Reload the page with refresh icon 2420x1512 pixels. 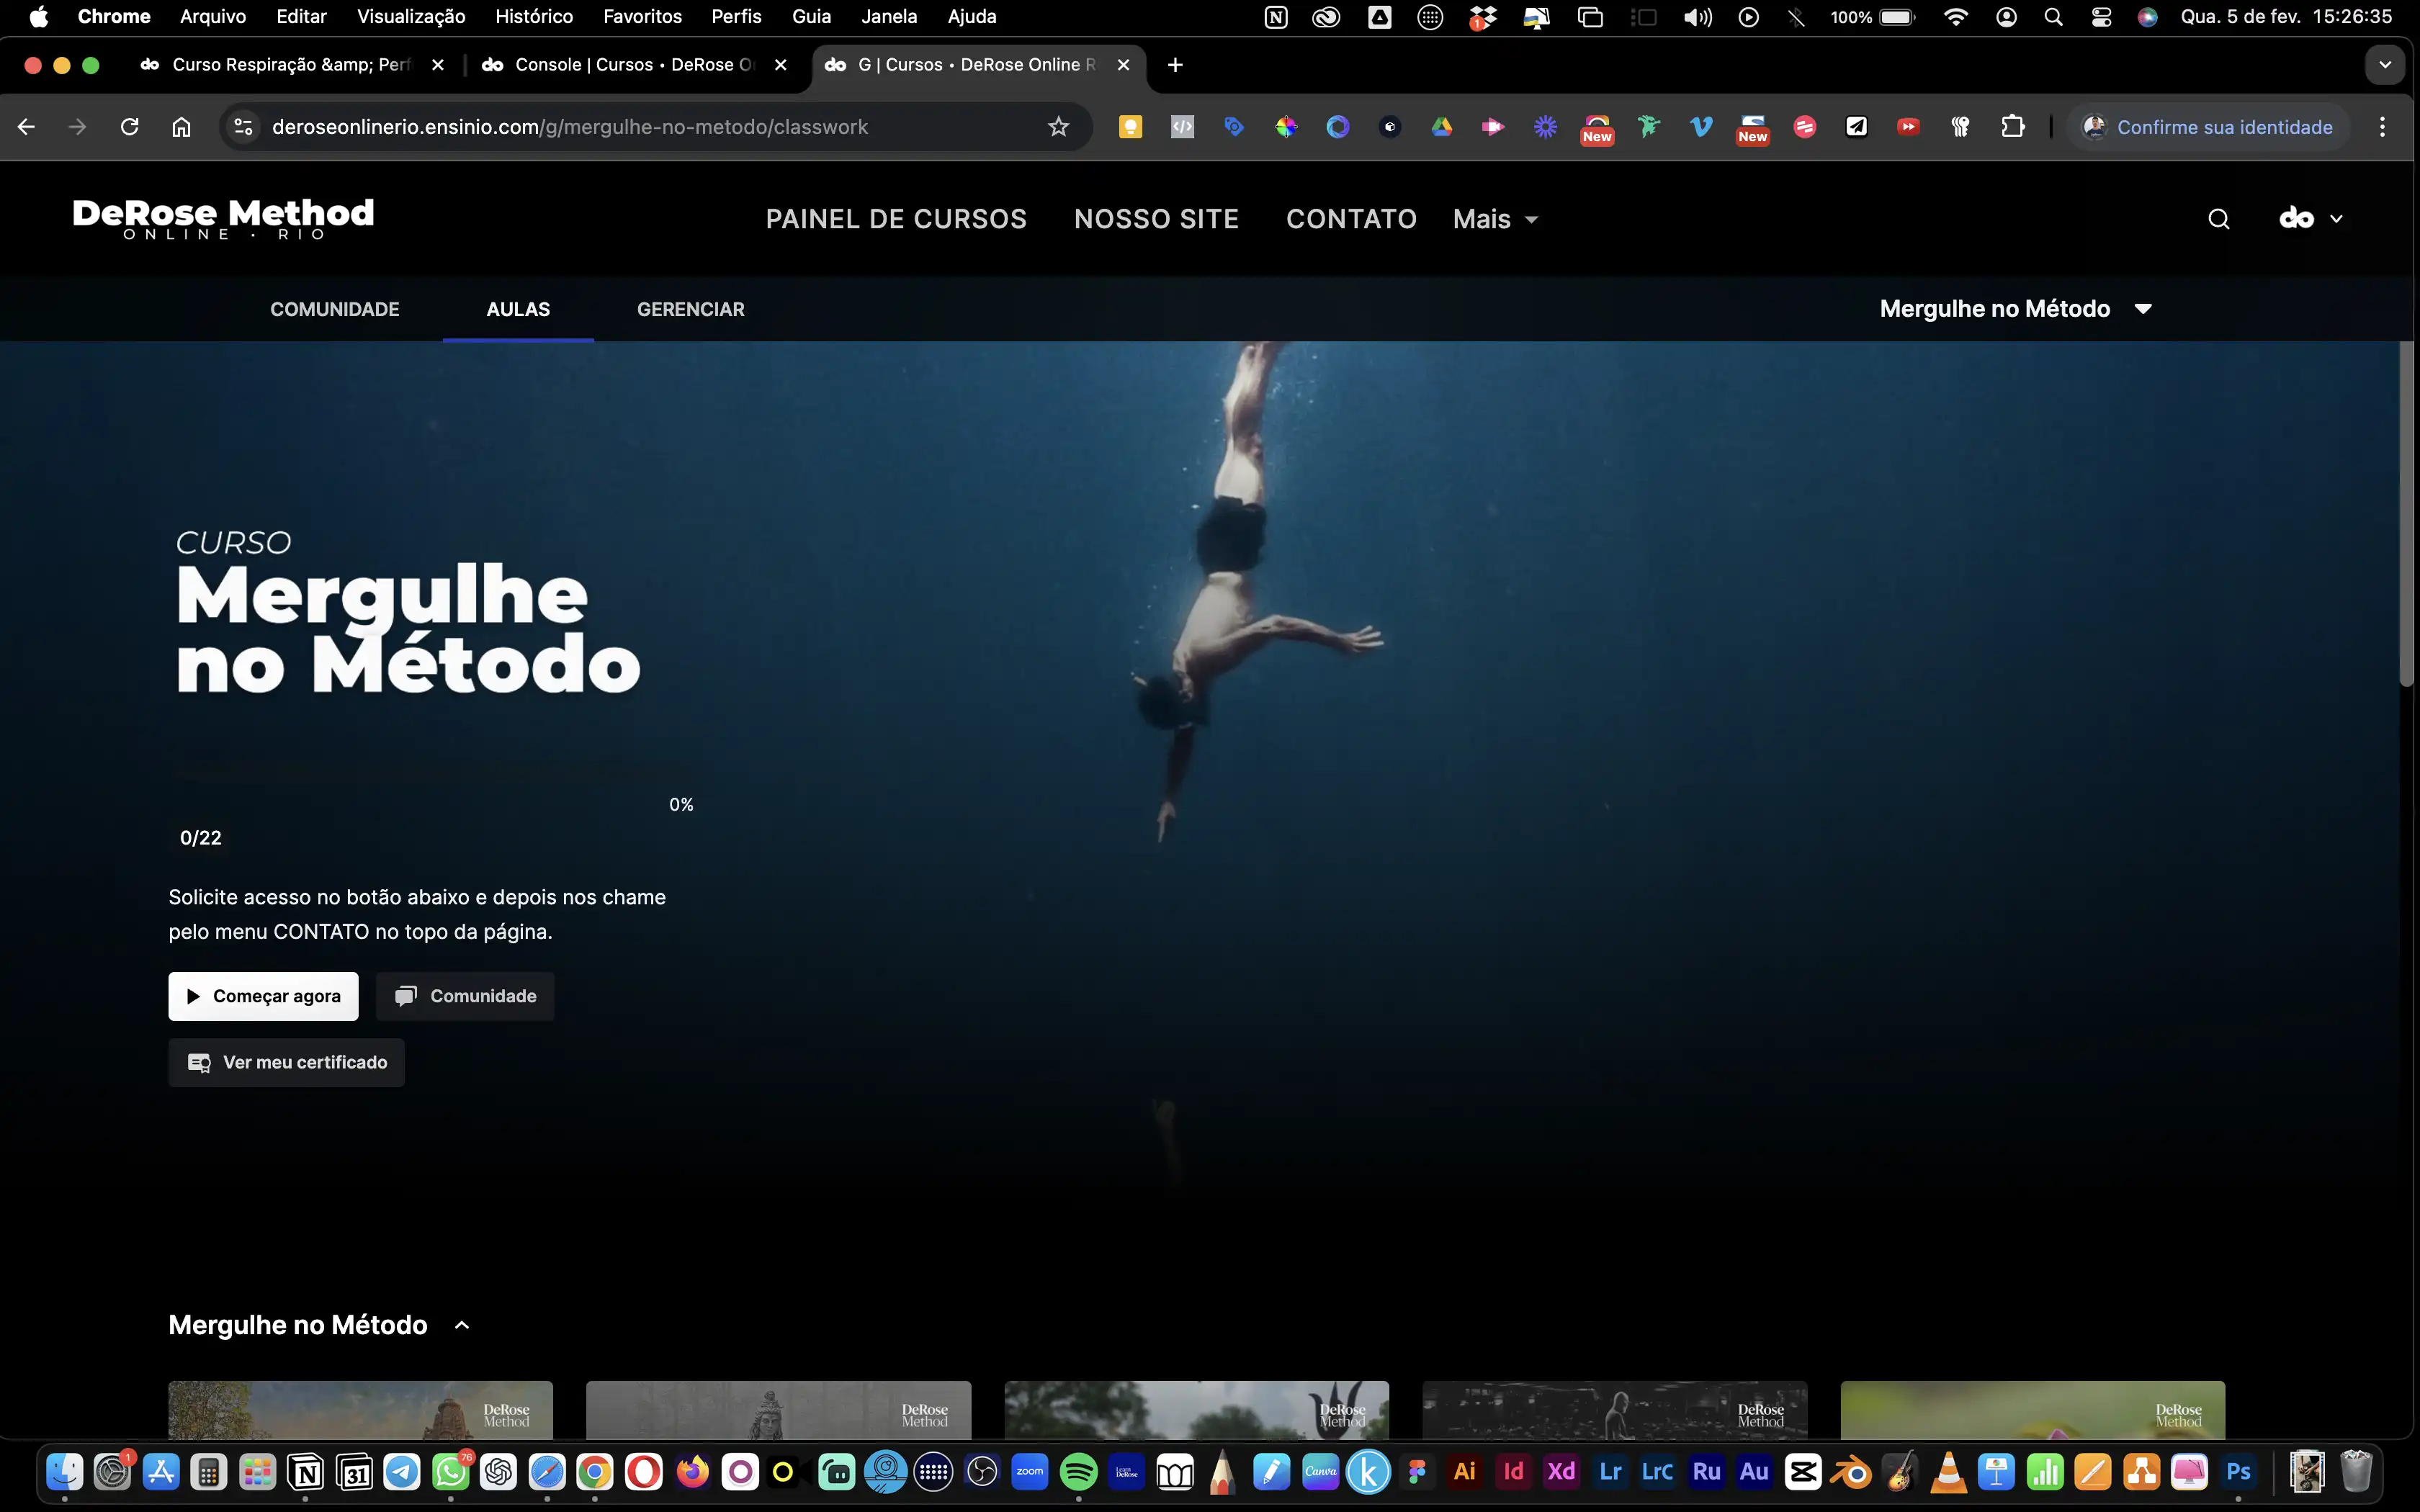129,127
